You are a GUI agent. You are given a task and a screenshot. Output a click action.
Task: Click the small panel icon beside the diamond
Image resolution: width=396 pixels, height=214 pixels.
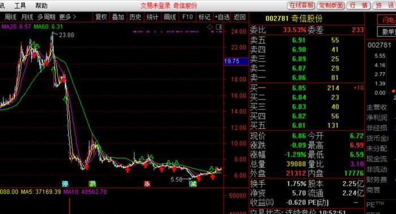click(219, 27)
